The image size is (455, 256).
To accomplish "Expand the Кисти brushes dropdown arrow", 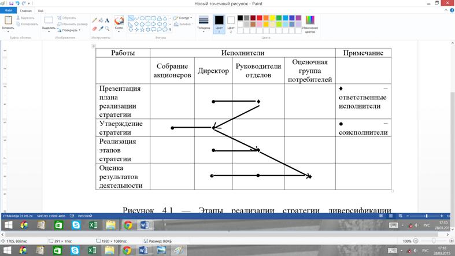I will coord(119,31).
